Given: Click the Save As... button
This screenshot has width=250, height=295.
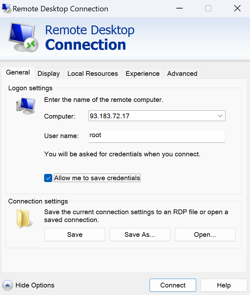Looking at the screenshot, I should [140, 235].
